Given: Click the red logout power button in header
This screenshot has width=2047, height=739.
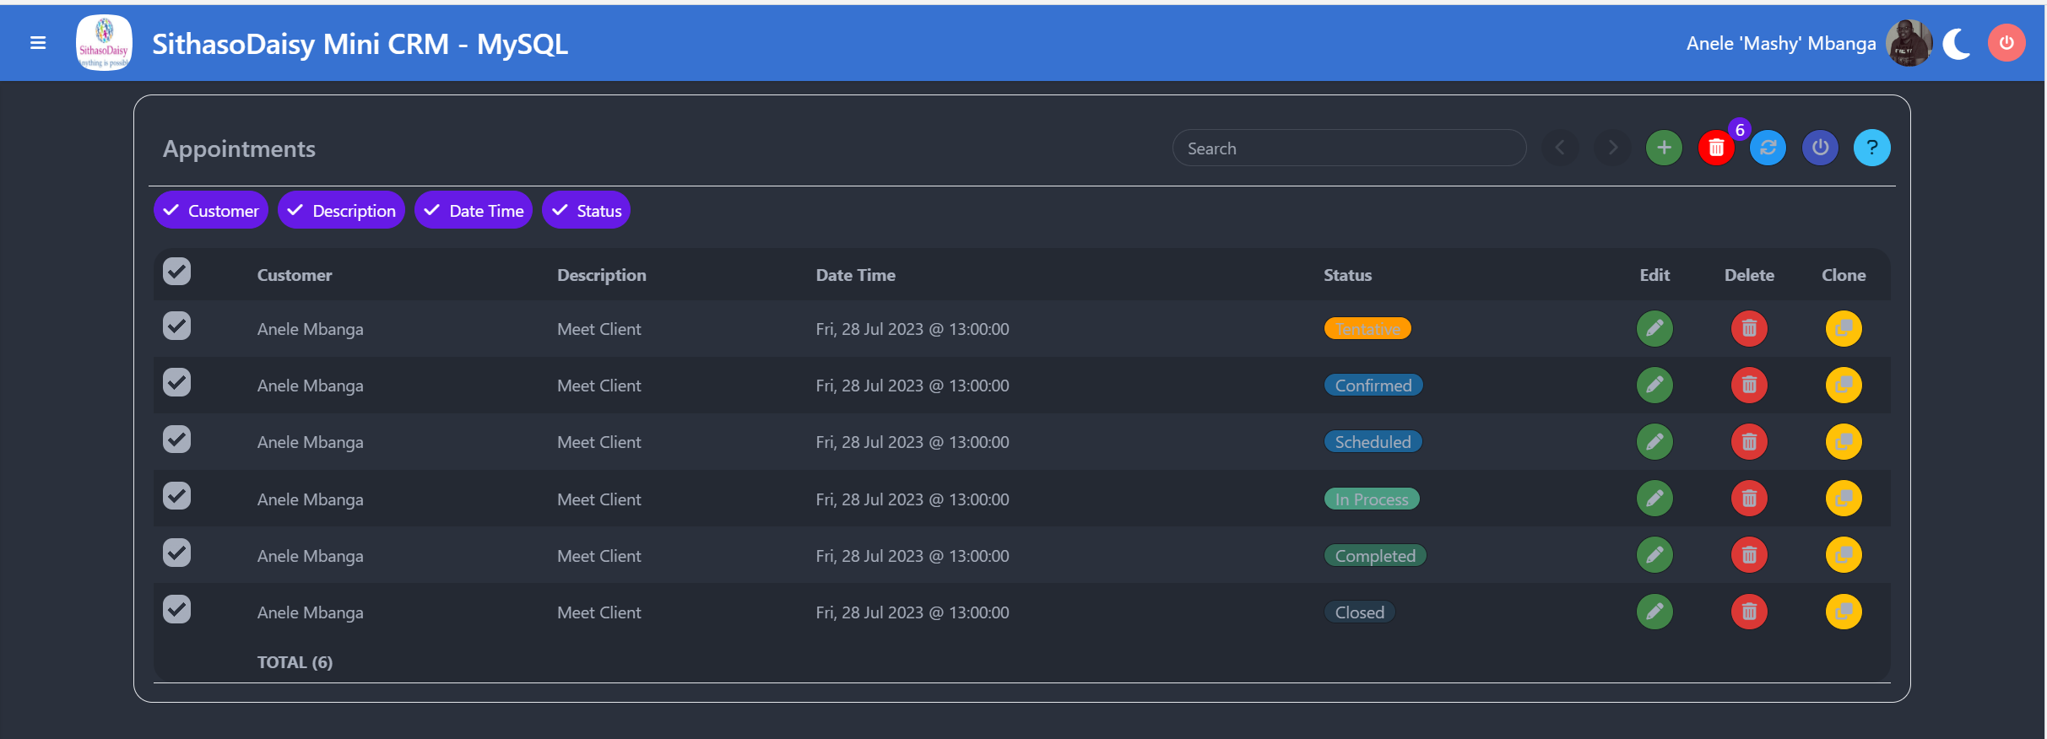Looking at the screenshot, I should (x=2006, y=43).
